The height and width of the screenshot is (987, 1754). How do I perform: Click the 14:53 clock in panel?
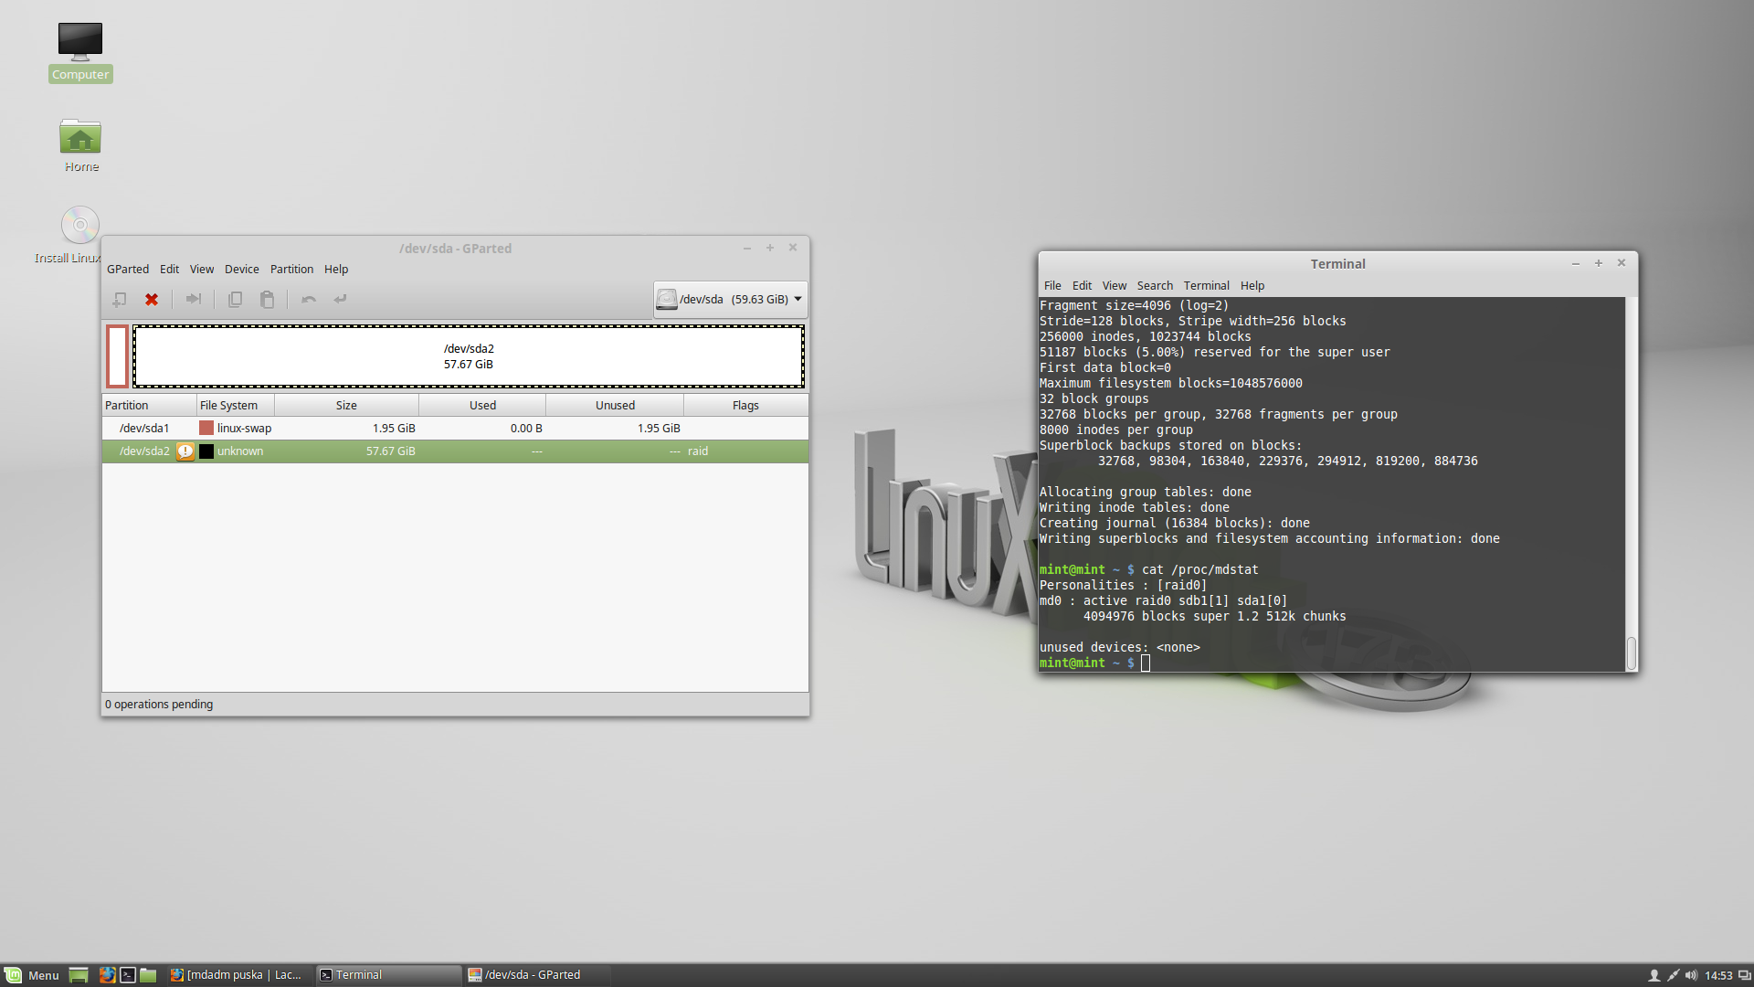click(x=1718, y=975)
